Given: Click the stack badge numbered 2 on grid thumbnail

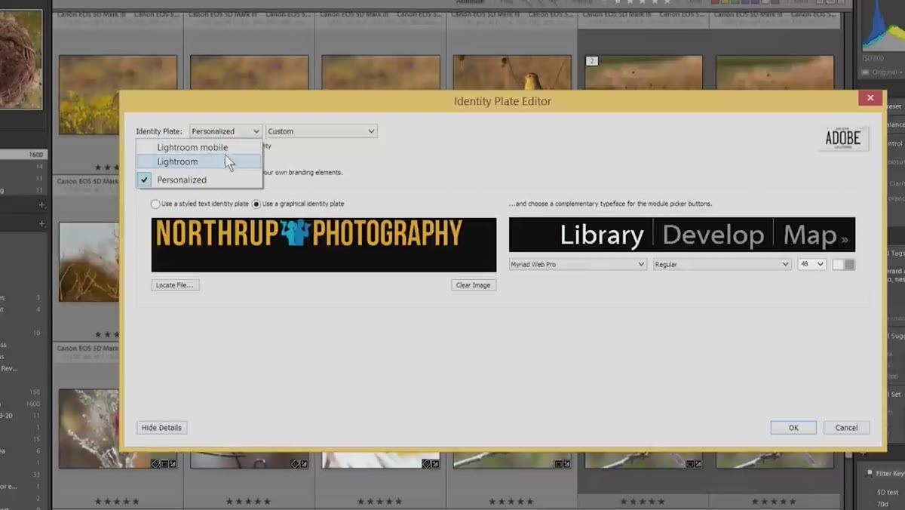Looking at the screenshot, I should [x=592, y=61].
